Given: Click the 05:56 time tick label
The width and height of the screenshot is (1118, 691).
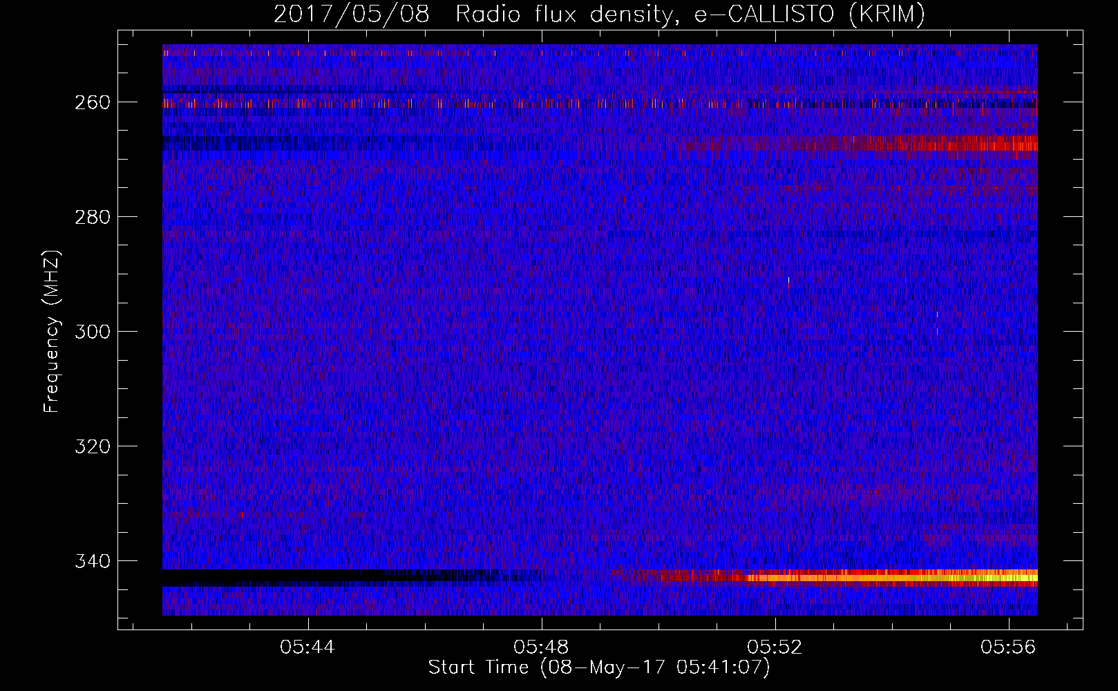Looking at the screenshot, I should click(x=1009, y=647).
